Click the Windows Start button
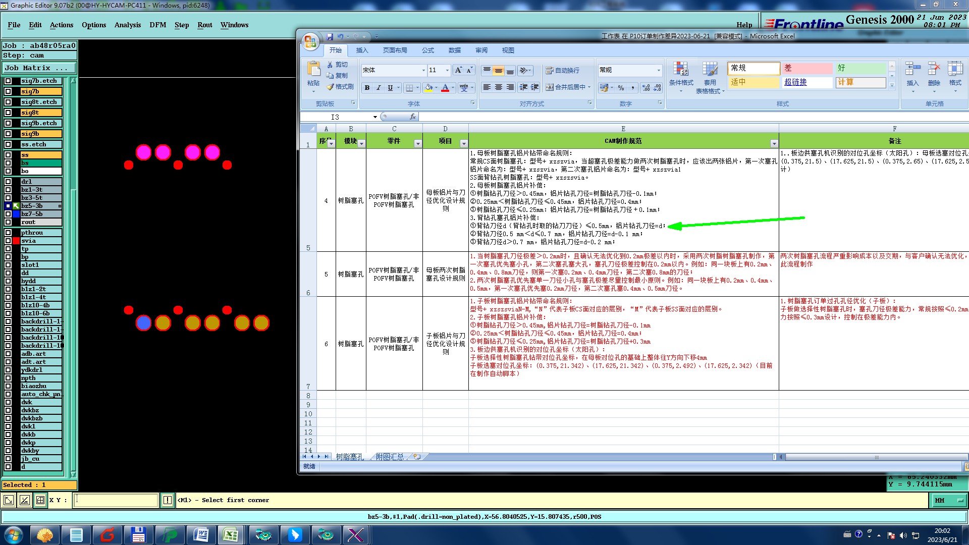This screenshot has height=545, width=969. point(14,535)
